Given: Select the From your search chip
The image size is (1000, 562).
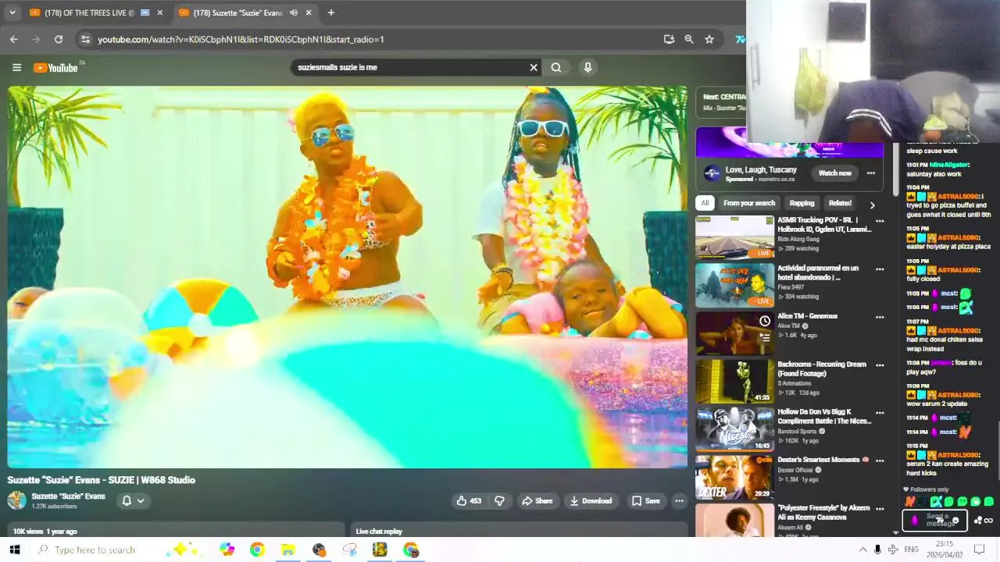Looking at the screenshot, I should (x=749, y=203).
